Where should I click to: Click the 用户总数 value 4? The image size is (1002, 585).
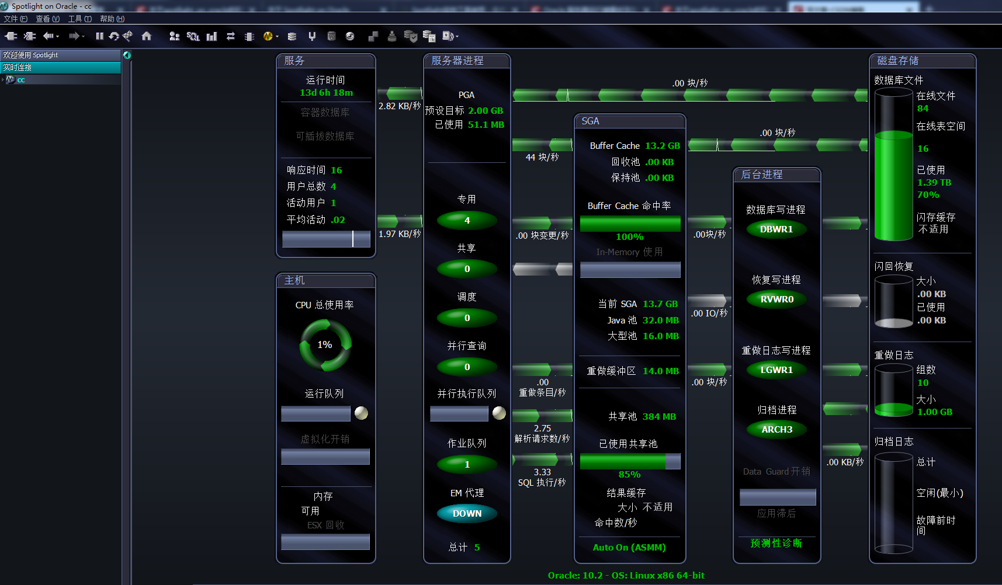pos(334,187)
